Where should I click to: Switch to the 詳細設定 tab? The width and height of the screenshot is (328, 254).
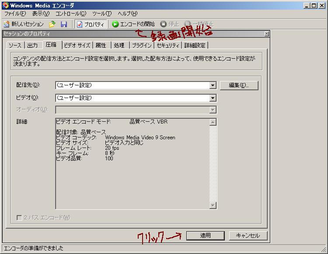195,45
